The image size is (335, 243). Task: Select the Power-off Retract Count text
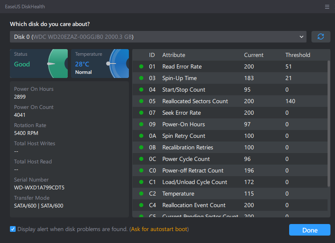[x=193, y=170]
